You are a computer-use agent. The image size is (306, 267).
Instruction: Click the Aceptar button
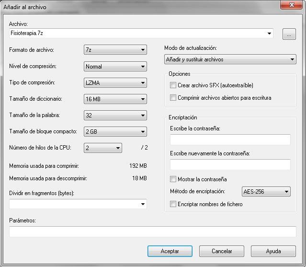click(x=170, y=251)
